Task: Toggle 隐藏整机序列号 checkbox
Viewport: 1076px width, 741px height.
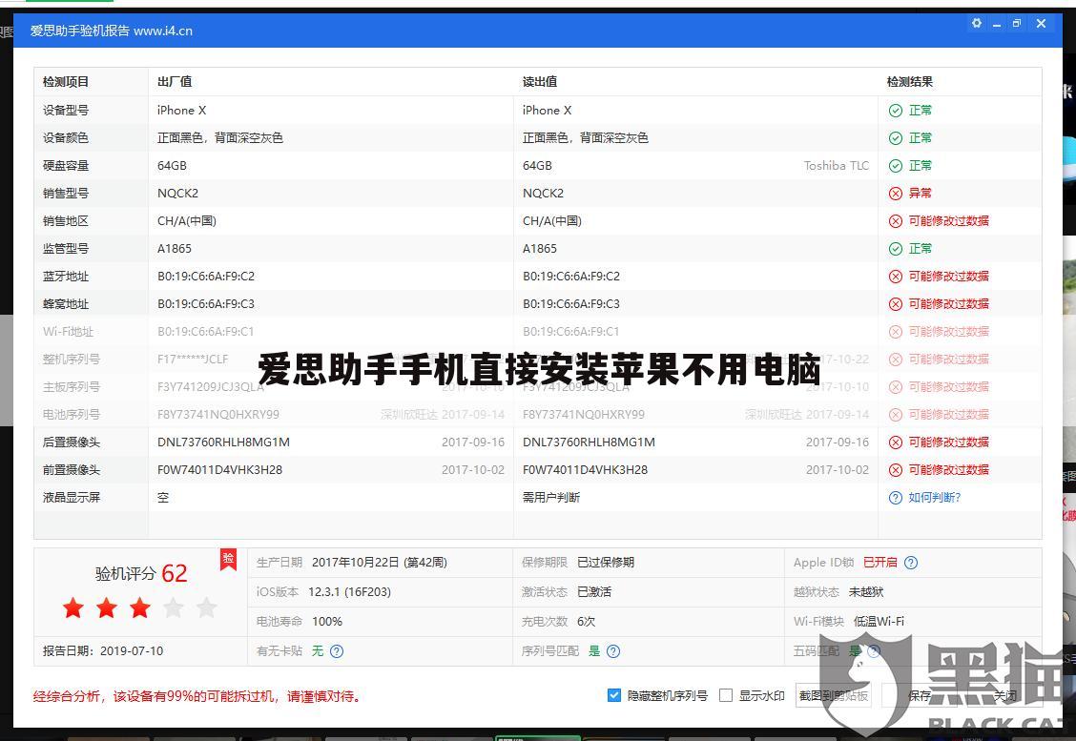Action: pyautogui.click(x=614, y=696)
